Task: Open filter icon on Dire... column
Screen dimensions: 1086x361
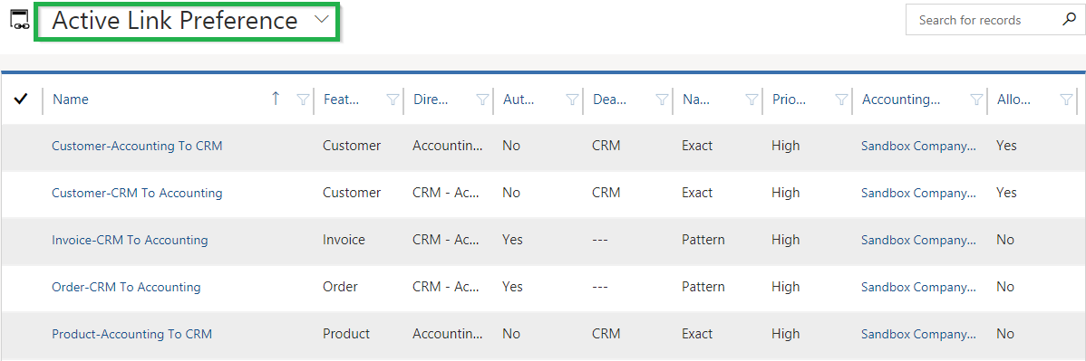Action: pos(483,100)
